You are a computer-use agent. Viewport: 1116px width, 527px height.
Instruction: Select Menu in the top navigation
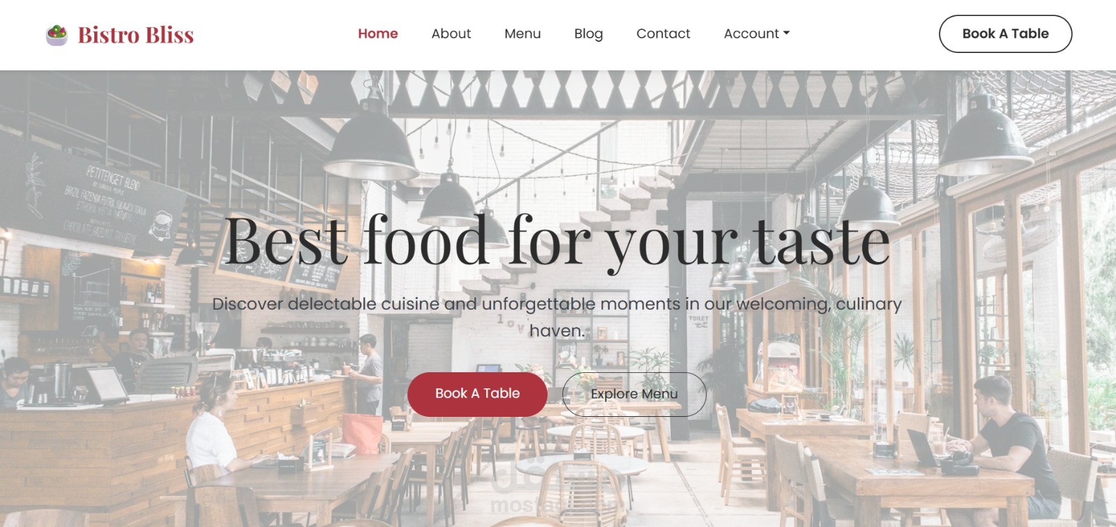tap(522, 33)
